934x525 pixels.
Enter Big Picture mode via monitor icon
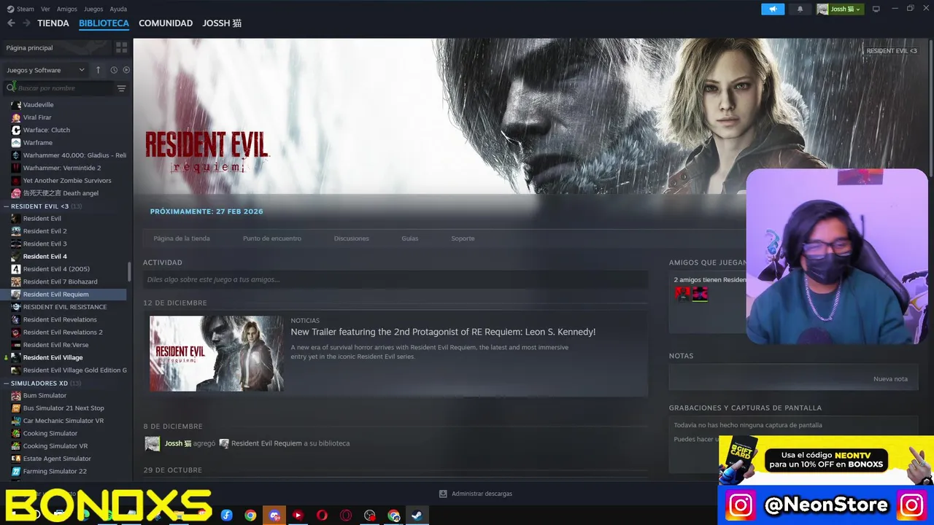[x=876, y=9]
